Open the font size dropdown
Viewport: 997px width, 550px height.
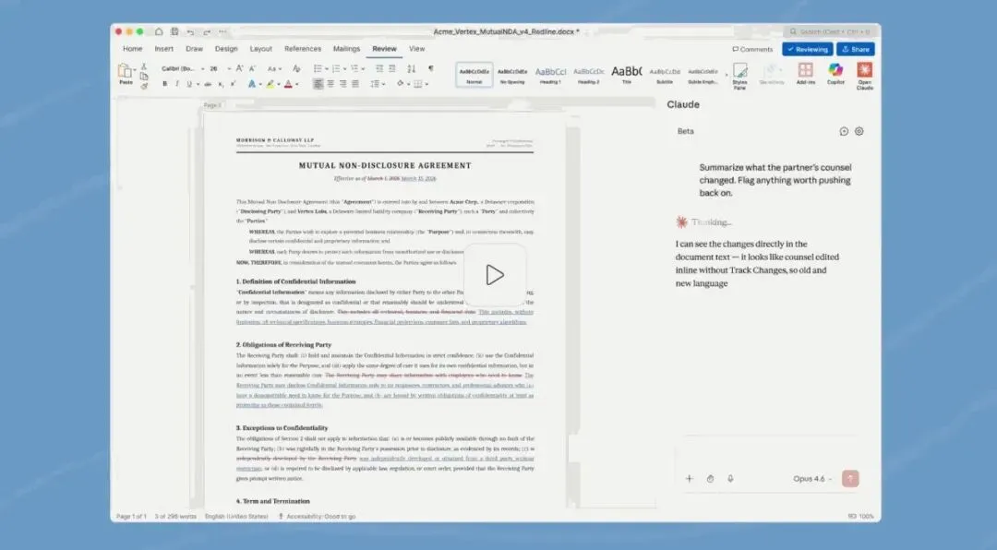coord(229,68)
